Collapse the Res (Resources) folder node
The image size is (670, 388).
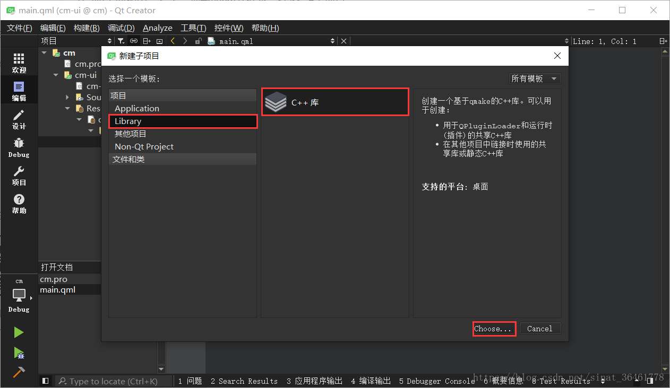coord(67,108)
